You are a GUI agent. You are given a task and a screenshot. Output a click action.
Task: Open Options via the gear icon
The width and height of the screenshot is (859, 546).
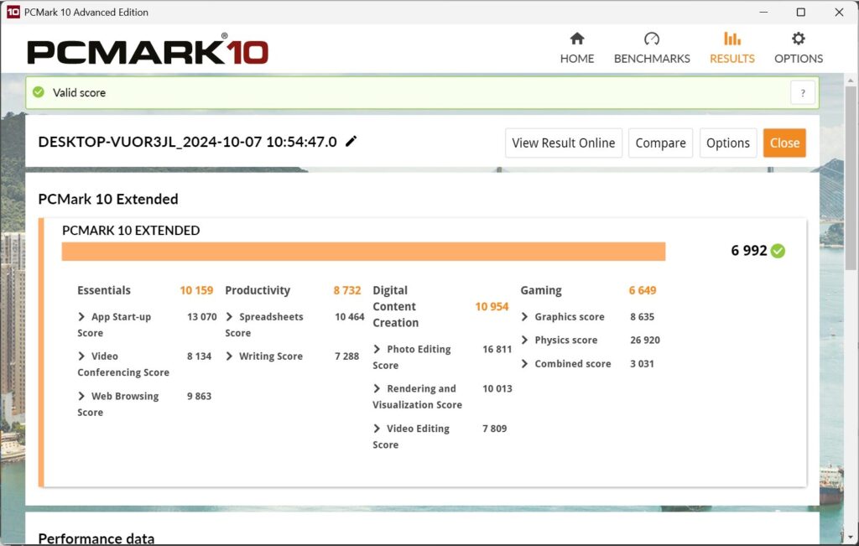[x=799, y=39]
